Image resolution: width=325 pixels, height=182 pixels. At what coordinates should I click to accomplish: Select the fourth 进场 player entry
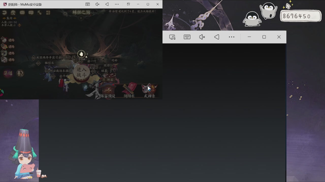tap(8, 60)
